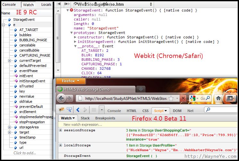The height and width of the screenshot is (161, 239).
Task: Expand the sessionStorage watch entry
Action: pyautogui.click(x=61, y=130)
